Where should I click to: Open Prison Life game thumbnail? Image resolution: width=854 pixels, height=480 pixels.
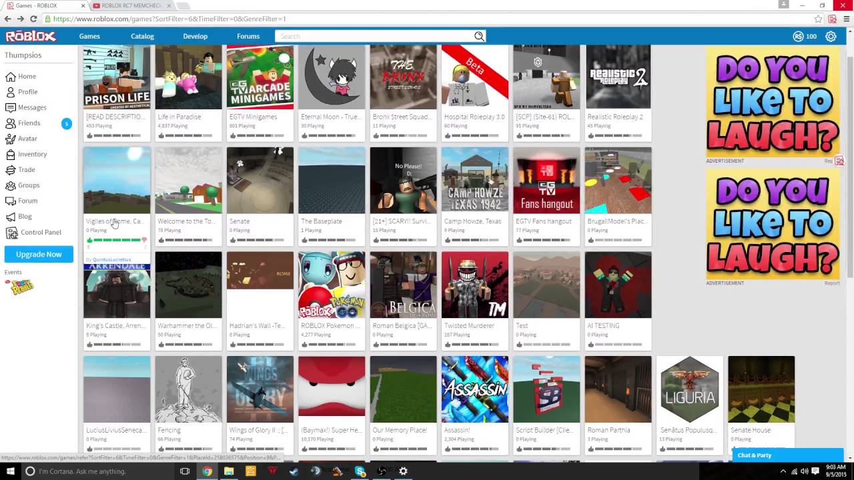point(117,76)
